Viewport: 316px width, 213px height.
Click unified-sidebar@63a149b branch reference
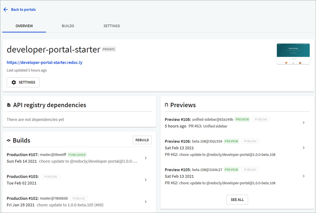point(213,120)
